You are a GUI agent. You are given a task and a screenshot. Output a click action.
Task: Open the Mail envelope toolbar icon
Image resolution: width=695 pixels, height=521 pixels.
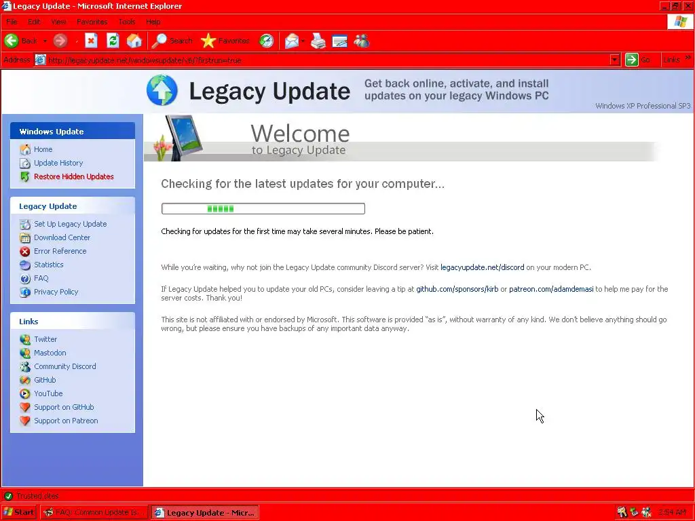coord(292,41)
